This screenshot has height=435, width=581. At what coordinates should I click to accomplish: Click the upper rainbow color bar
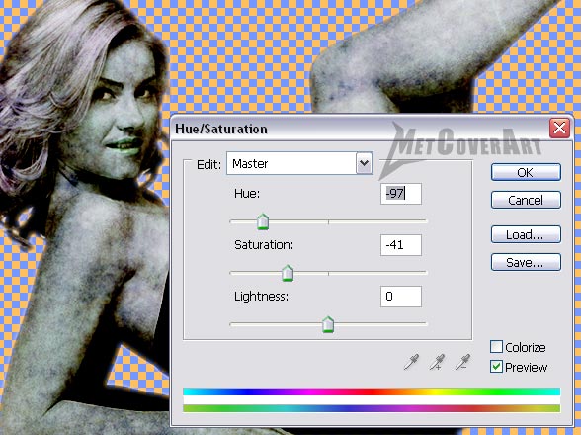coord(372,391)
